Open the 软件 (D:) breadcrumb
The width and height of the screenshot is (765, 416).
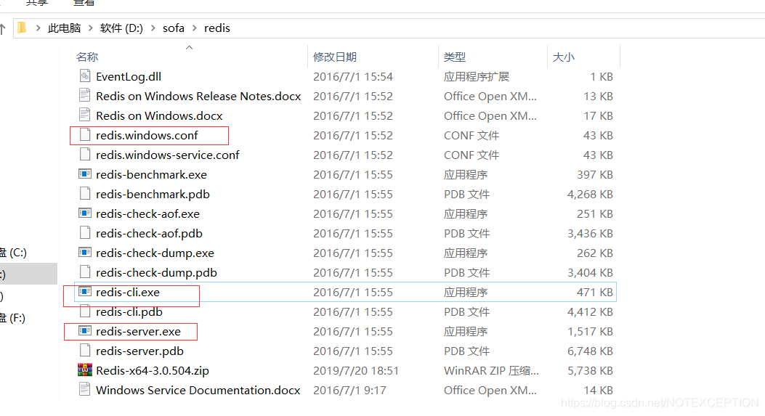tap(121, 28)
